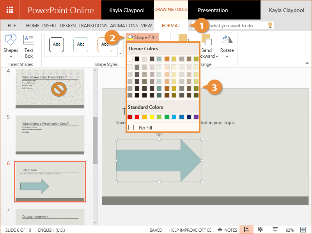Pick the red standard color swatch
312x234 pixels.
click(137, 117)
